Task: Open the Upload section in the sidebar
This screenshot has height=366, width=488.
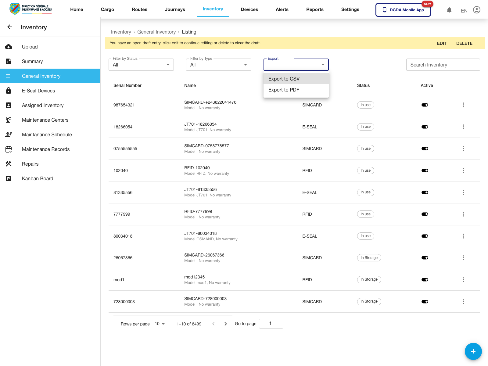Action: (30, 47)
